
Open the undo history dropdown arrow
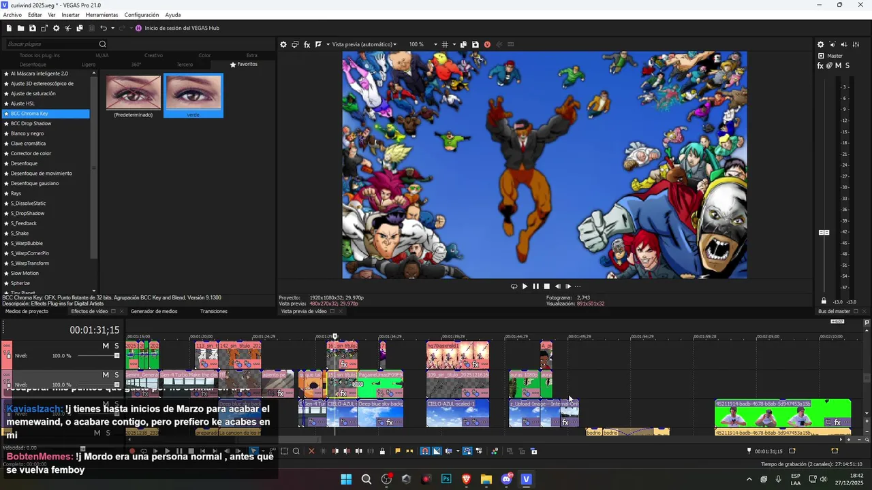112,28
